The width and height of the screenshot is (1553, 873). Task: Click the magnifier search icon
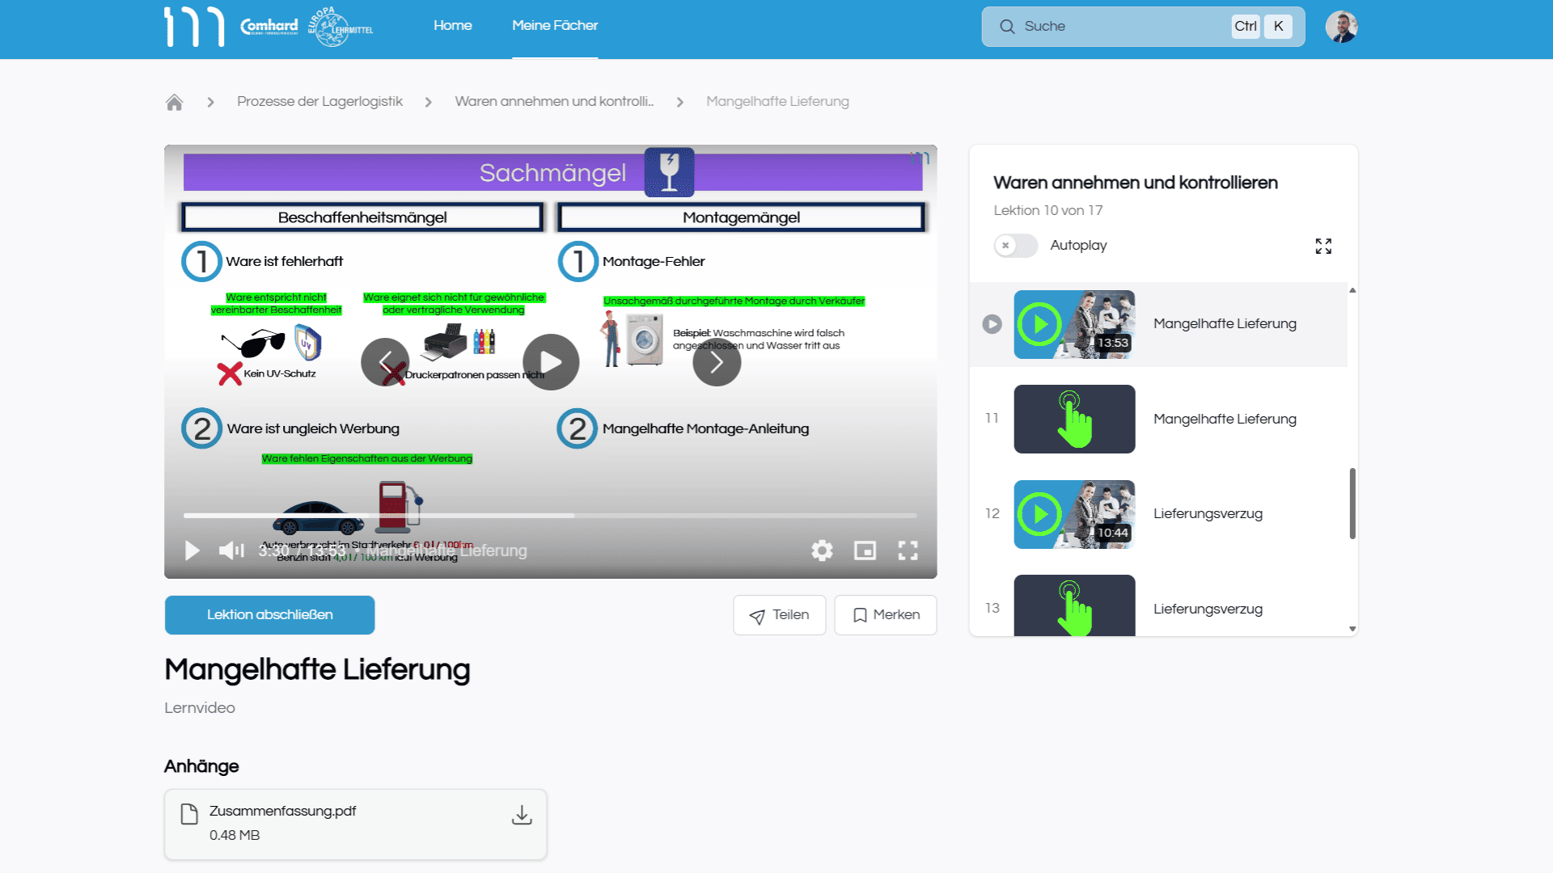pos(1007,27)
